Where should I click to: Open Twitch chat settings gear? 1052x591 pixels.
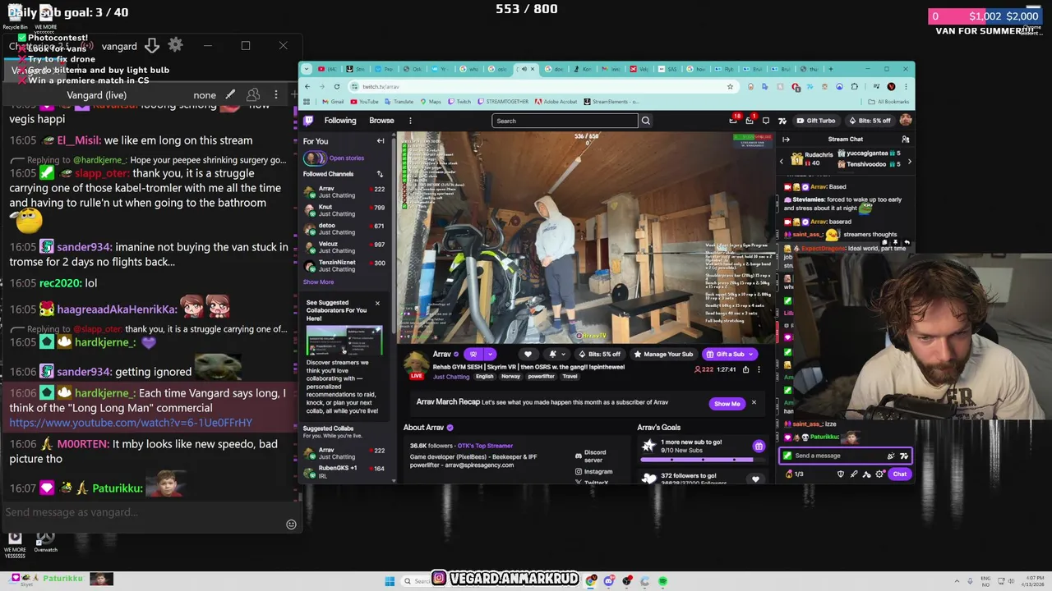[x=879, y=474]
